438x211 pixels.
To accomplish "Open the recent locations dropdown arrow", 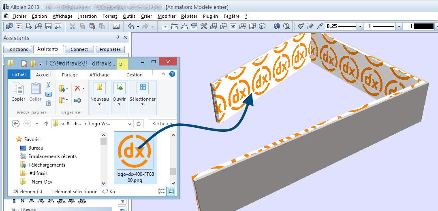I will click(37, 123).
